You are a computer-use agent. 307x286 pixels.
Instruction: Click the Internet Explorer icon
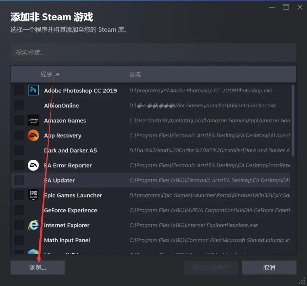[x=33, y=225]
